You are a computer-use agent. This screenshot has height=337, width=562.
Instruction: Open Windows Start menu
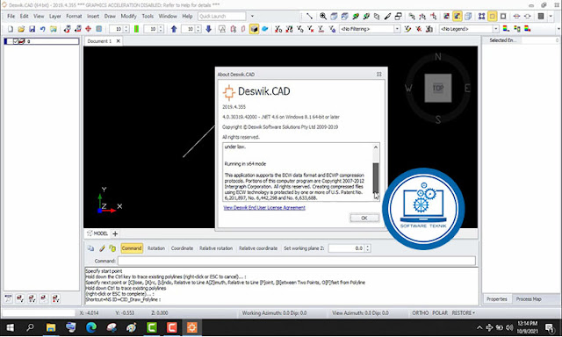(10, 327)
